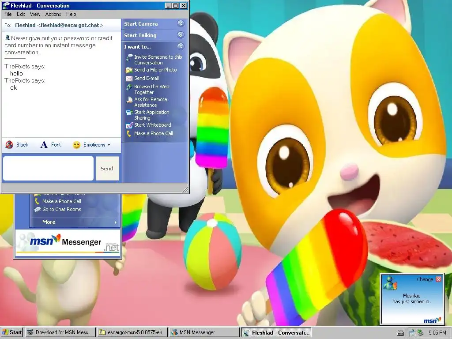Click the Start Talking header label
Image resolution: width=452 pixels, height=339 pixels.
tap(140, 35)
